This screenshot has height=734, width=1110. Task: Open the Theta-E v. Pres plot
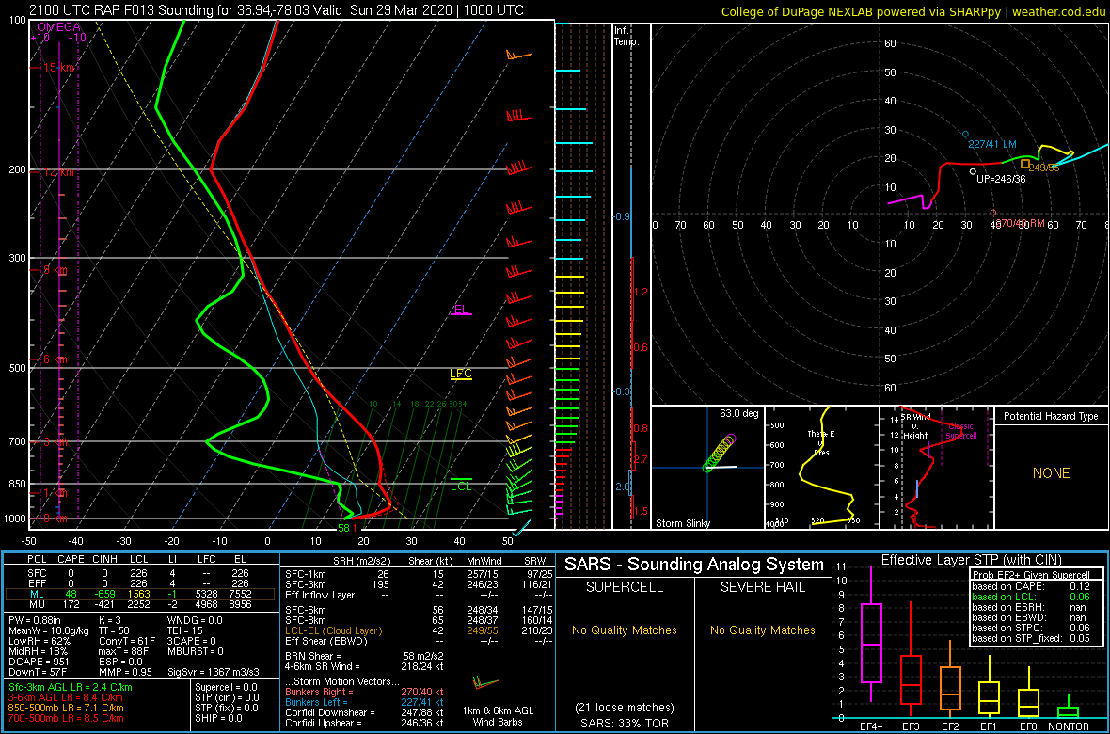[x=821, y=468]
